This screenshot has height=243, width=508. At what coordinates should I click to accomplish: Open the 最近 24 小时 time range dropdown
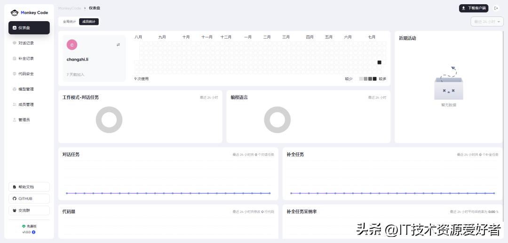pos(487,22)
